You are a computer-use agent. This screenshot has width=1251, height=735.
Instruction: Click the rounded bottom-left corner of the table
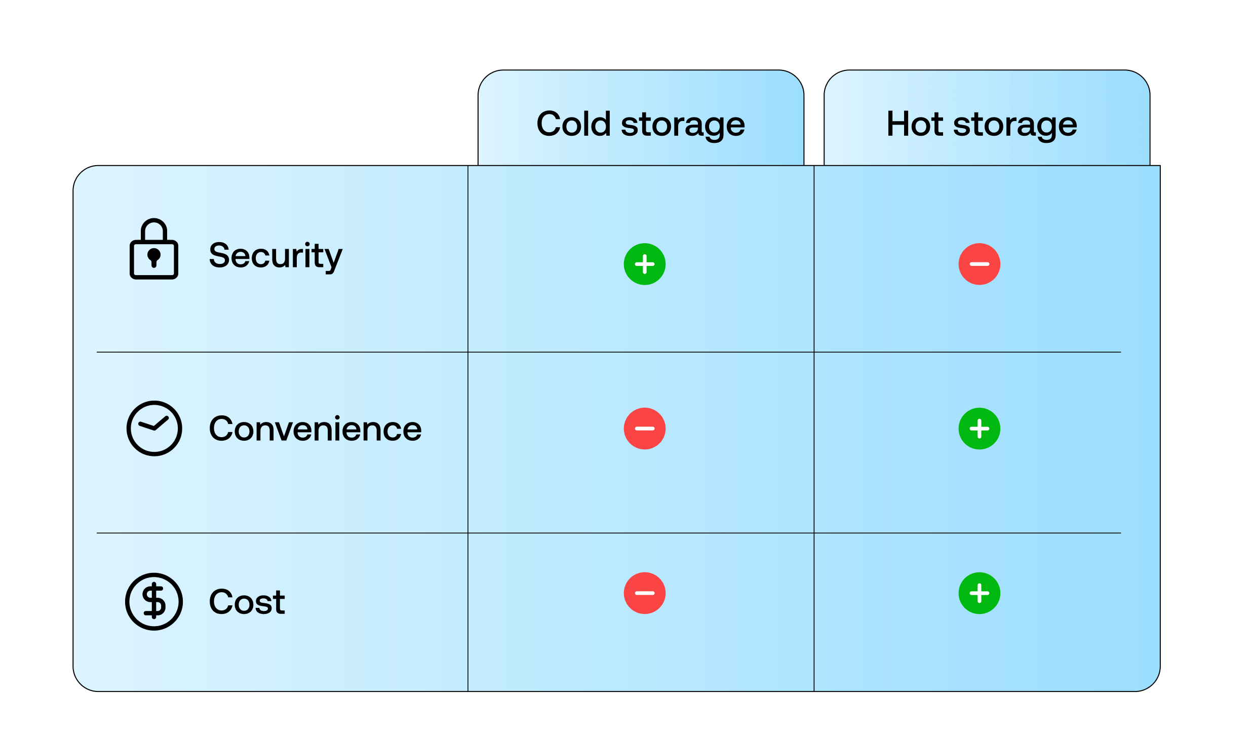(81, 683)
